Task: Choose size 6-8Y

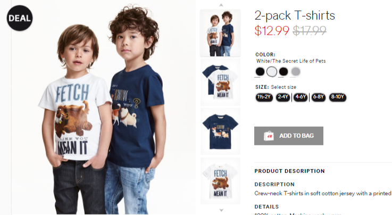Action: pyautogui.click(x=318, y=97)
